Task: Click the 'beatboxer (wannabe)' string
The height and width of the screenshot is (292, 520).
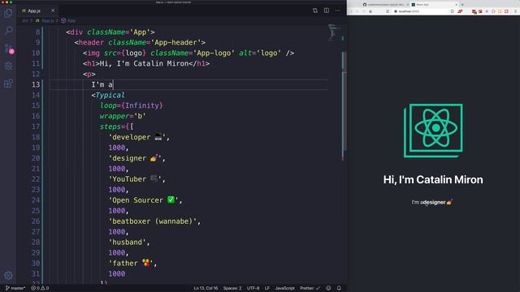Action: pyautogui.click(x=152, y=221)
